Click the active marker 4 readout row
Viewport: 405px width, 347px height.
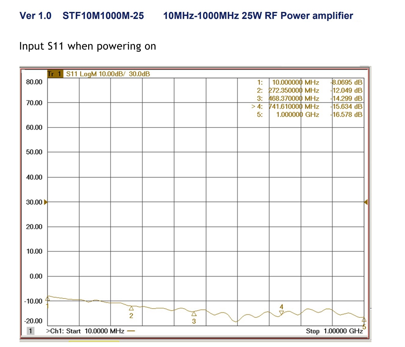307,106
